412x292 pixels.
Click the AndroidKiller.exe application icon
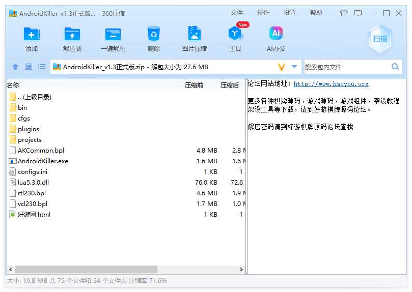pos(13,161)
